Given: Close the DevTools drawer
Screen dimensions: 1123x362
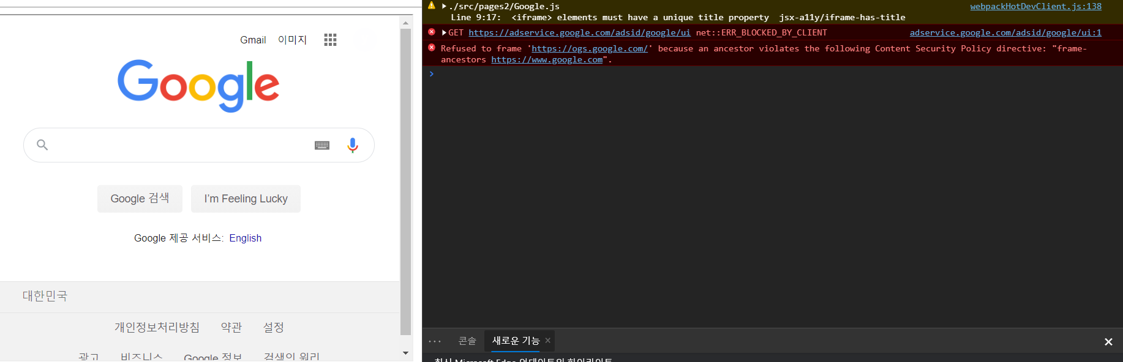Looking at the screenshot, I should pos(1108,342).
